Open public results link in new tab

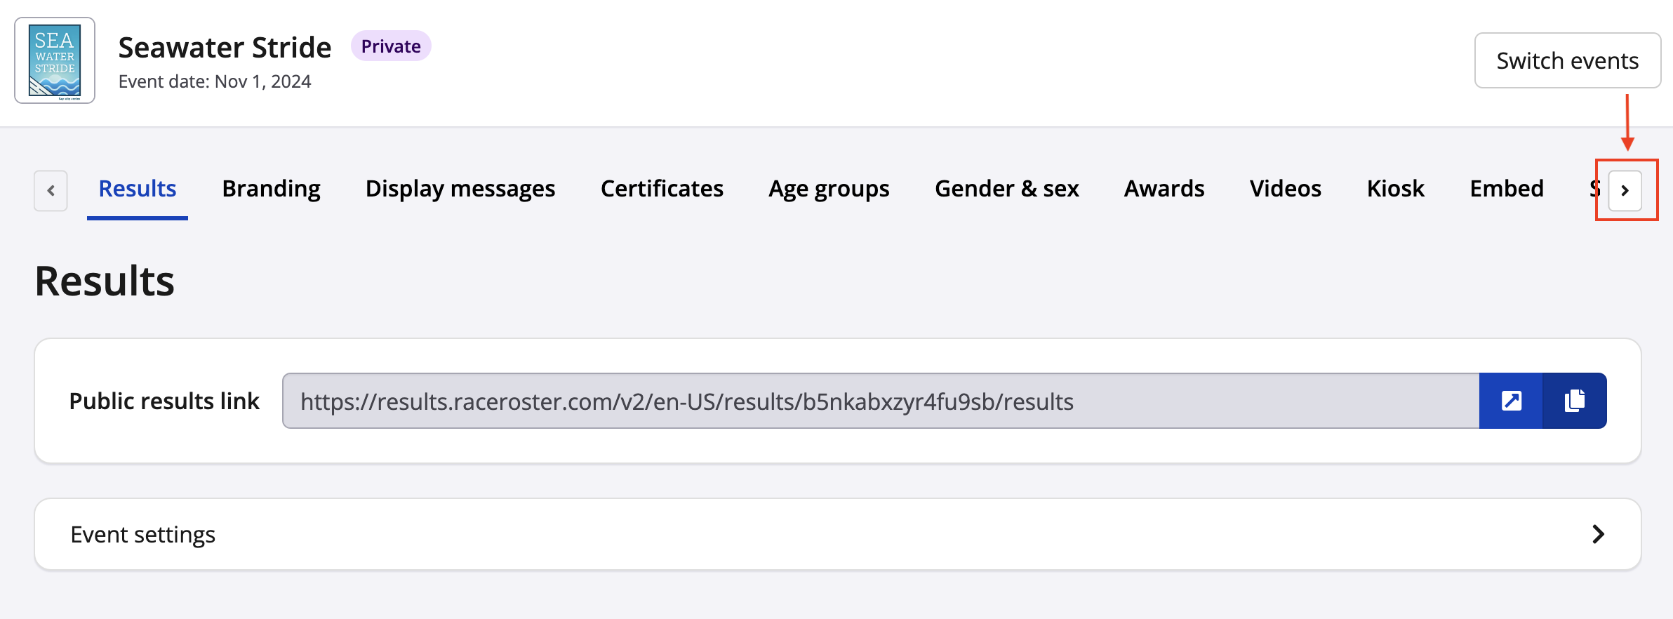tap(1511, 401)
